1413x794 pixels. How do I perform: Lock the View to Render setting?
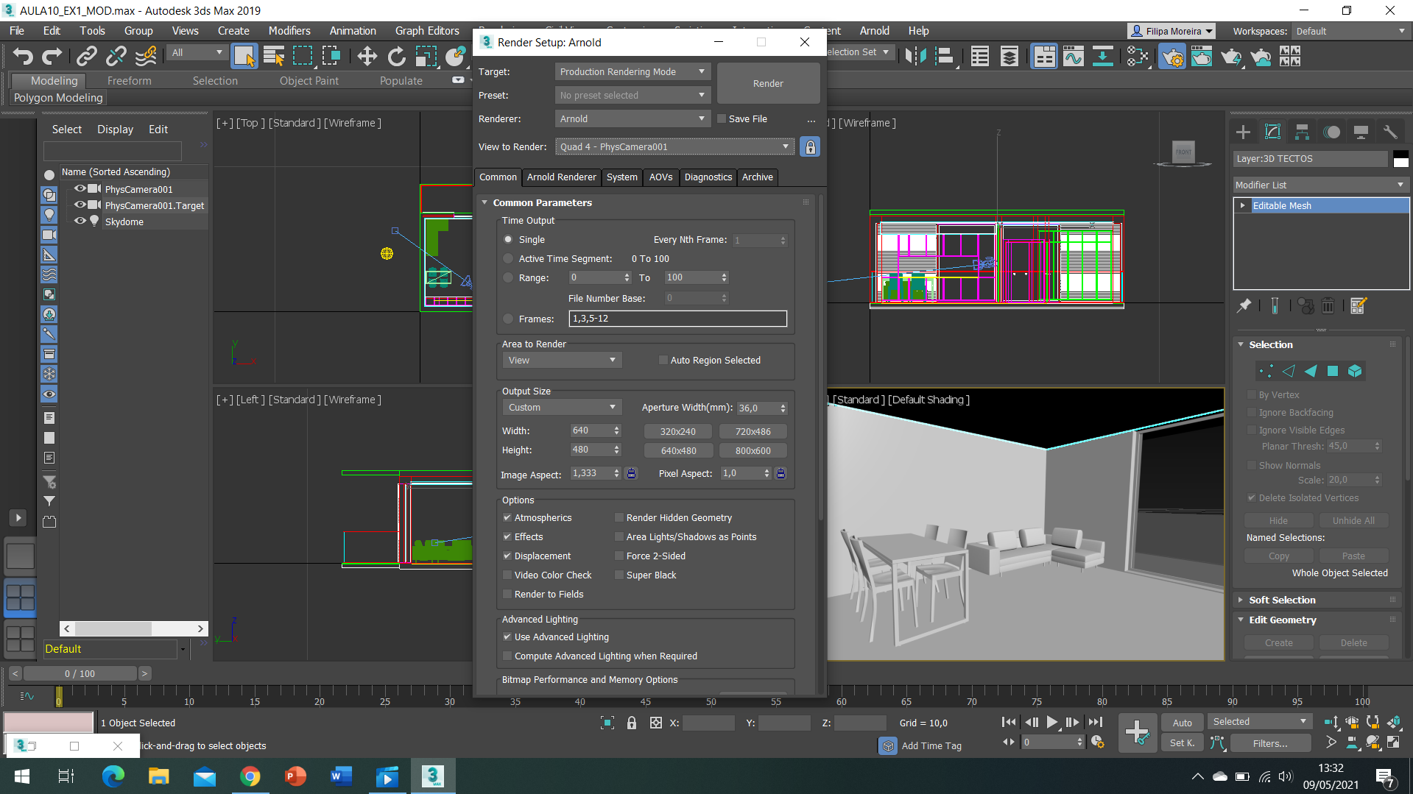click(810, 147)
